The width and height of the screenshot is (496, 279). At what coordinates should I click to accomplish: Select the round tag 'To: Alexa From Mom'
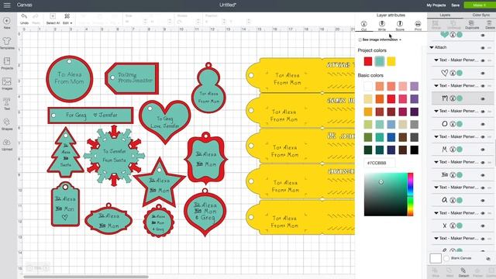tap(70, 79)
